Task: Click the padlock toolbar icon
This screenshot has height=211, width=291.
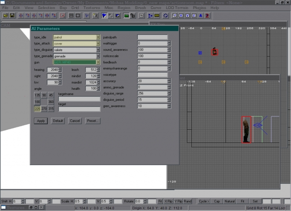Action: pos(133,15)
